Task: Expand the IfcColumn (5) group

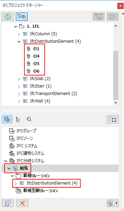Action: coord(19,34)
